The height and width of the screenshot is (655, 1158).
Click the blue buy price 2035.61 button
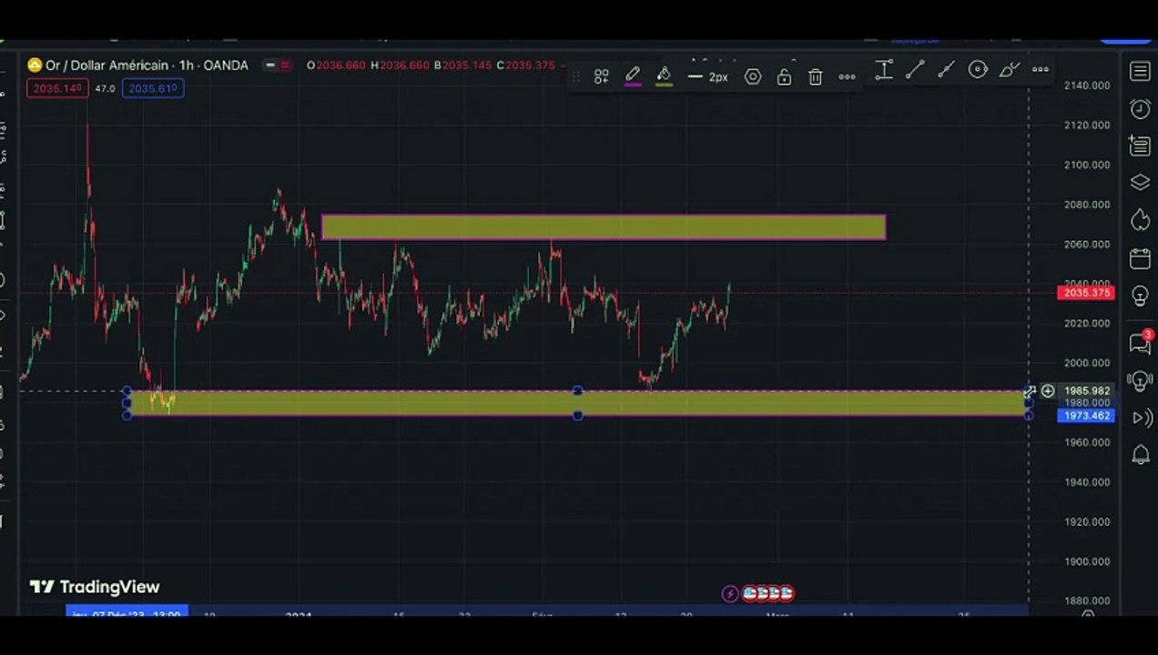point(152,88)
